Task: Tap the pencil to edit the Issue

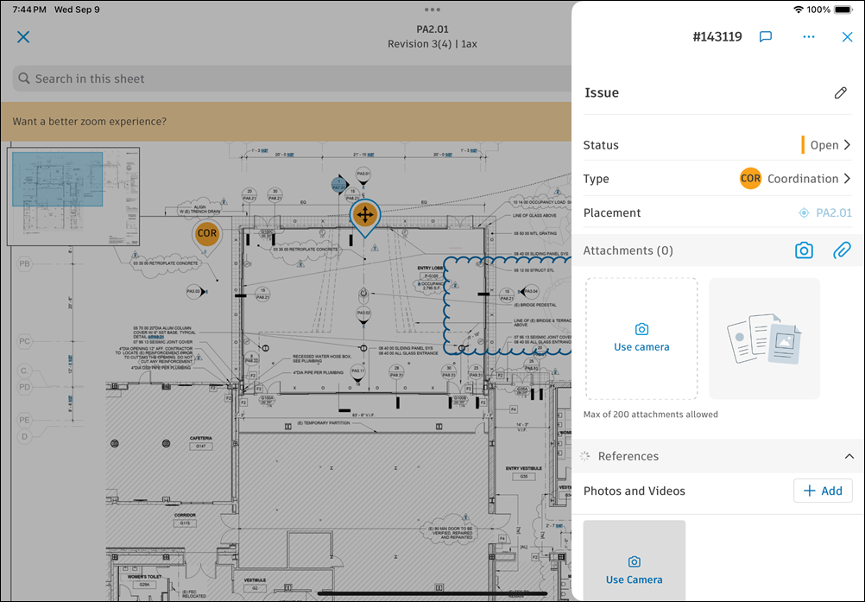Action: pyautogui.click(x=840, y=92)
